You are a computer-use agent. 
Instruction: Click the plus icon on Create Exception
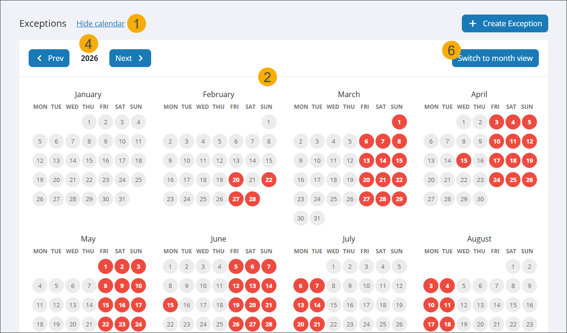tap(473, 23)
